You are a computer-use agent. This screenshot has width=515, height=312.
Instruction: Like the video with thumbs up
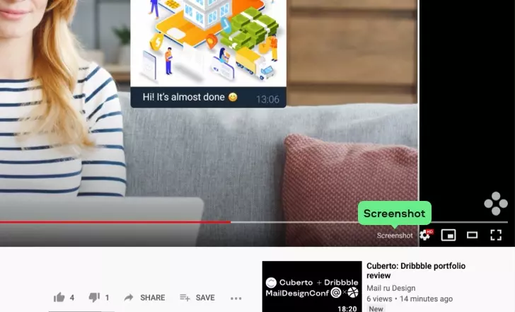(59, 298)
